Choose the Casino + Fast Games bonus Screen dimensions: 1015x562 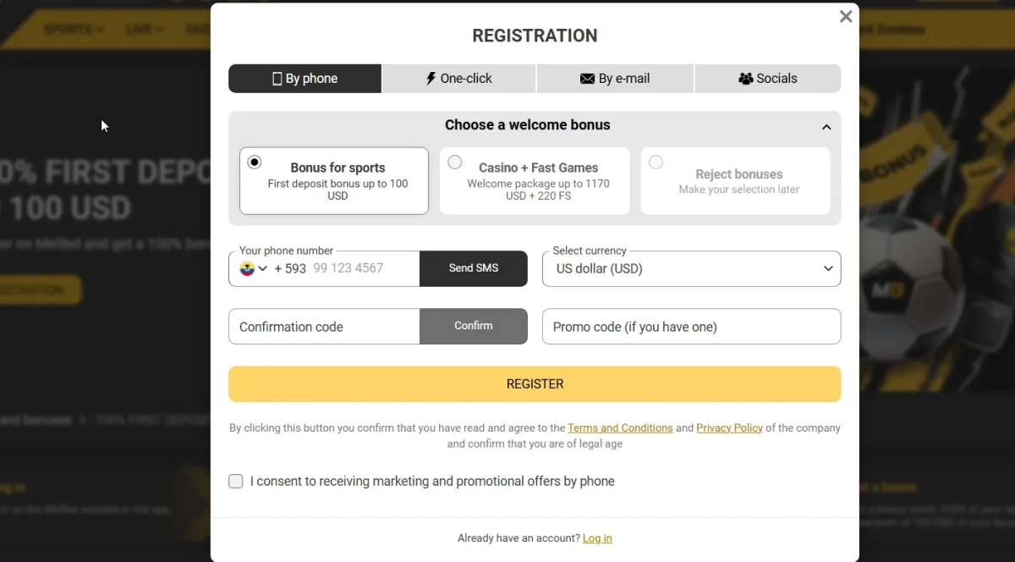tap(455, 162)
